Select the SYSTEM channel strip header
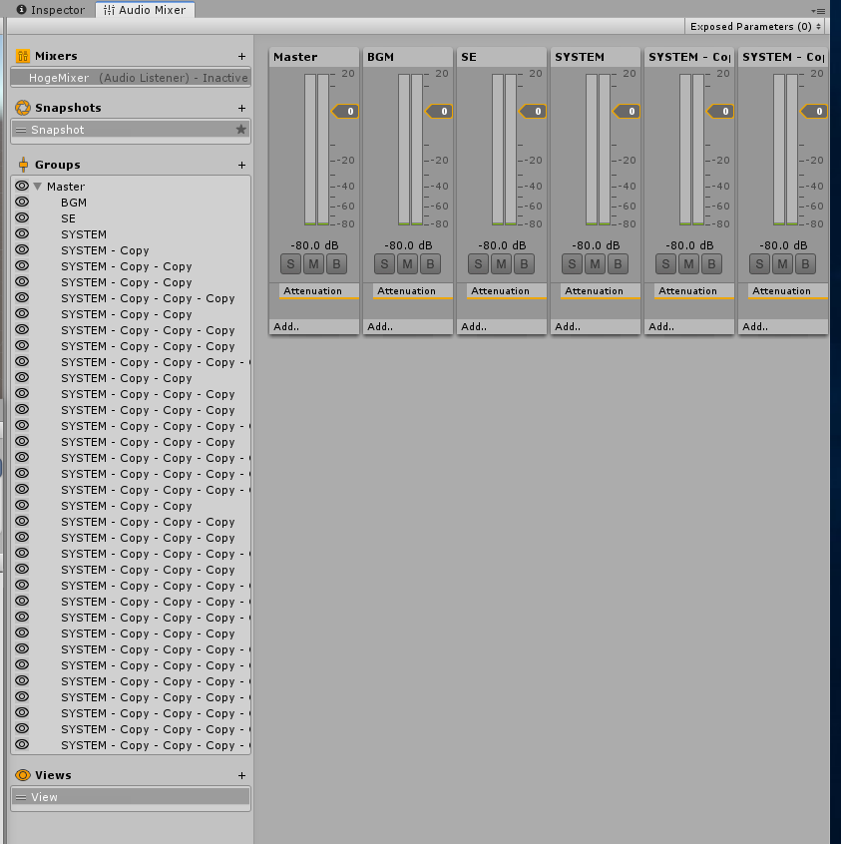Screen dimensions: 841x844 click(x=595, y=57)
